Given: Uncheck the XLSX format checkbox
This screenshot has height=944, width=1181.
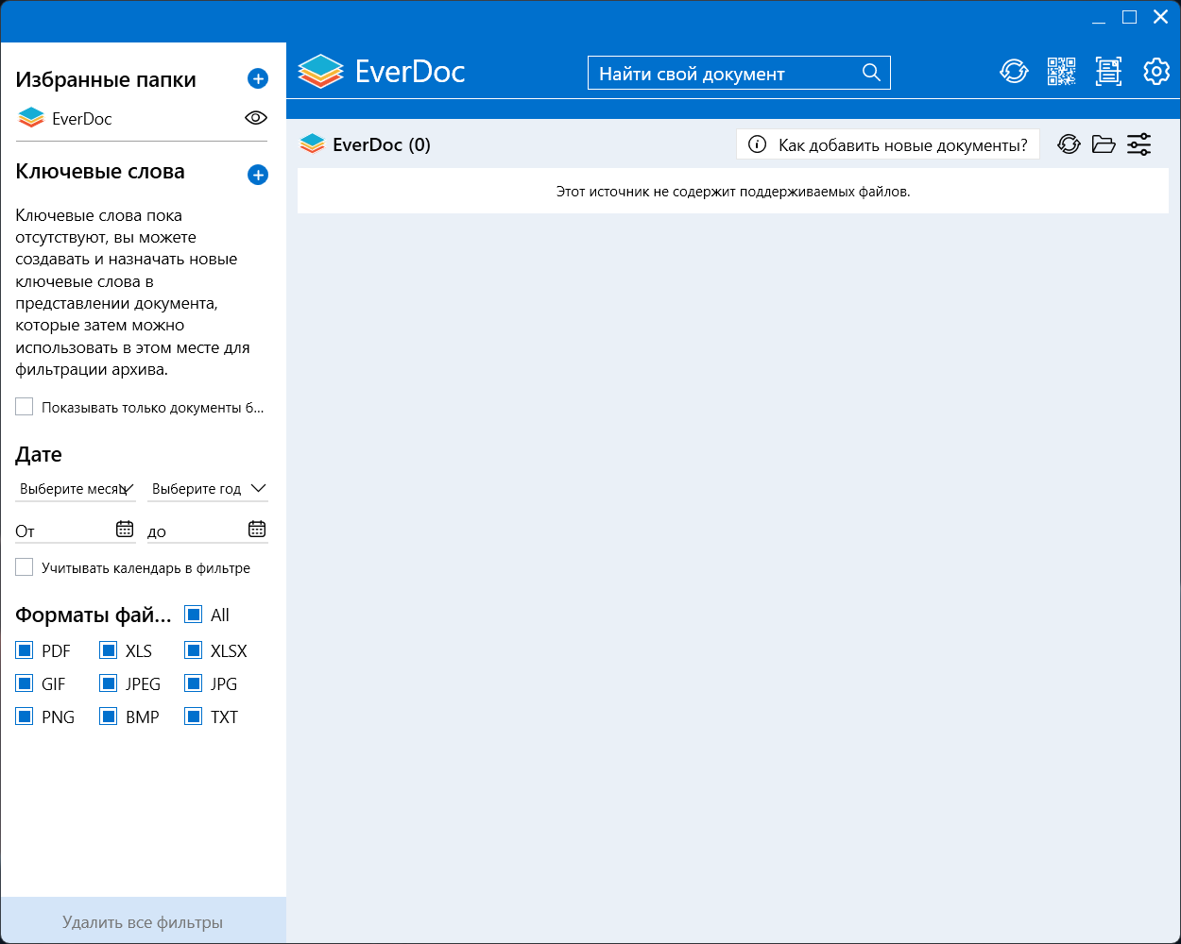Looking at the screenshot, I should (194, 650).
